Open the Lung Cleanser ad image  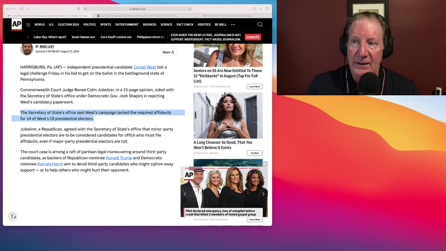coord(228,115)
